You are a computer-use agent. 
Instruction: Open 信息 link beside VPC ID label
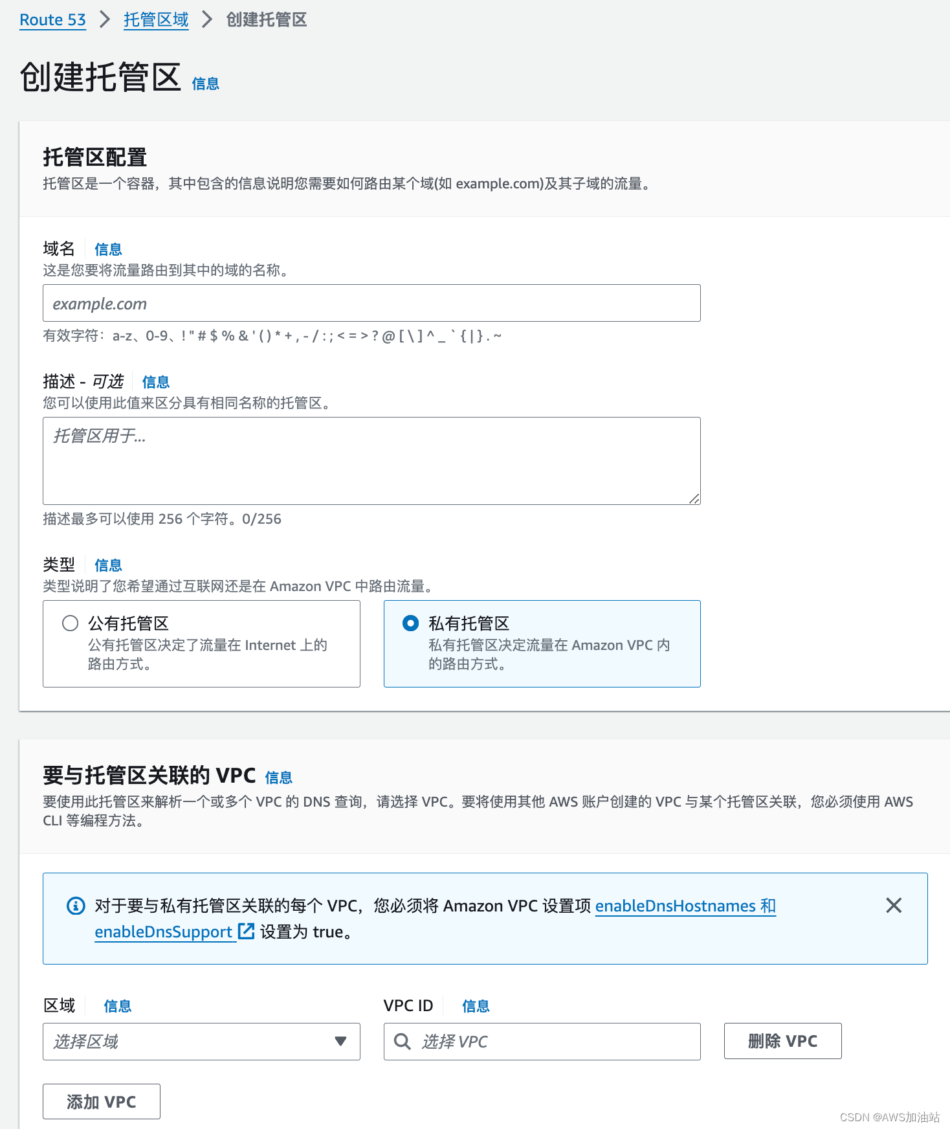[476, 1006]
